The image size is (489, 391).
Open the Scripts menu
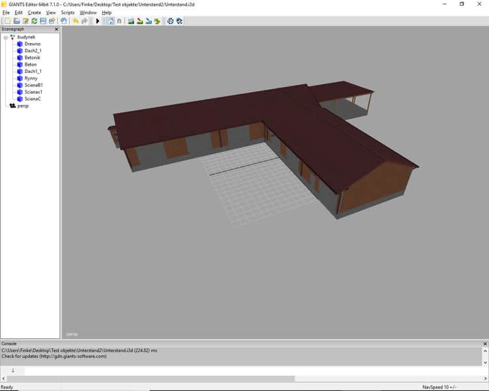[67, 12]
